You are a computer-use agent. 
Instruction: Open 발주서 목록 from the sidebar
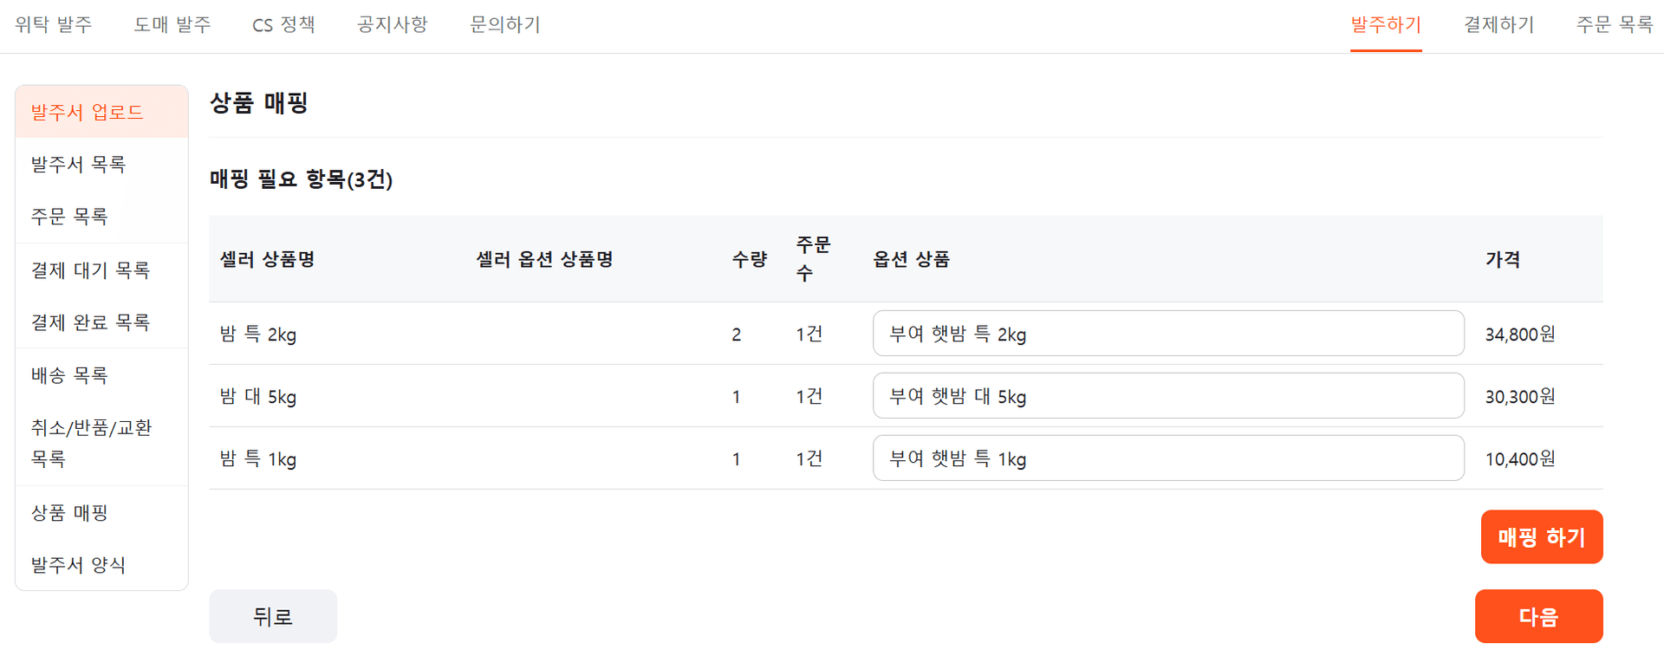(x=78, y=164)
